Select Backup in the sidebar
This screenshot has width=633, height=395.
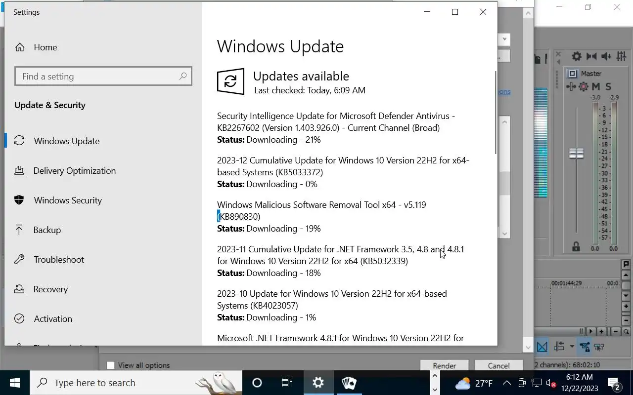[x=47, y=230]
